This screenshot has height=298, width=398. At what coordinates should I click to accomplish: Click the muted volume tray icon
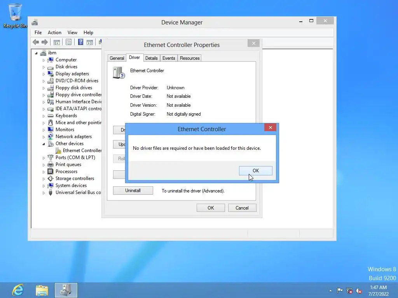[359, 291]
